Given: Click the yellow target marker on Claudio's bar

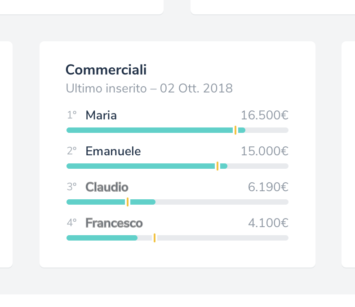Looking at the screenshot, I should [x=128, y=202].
